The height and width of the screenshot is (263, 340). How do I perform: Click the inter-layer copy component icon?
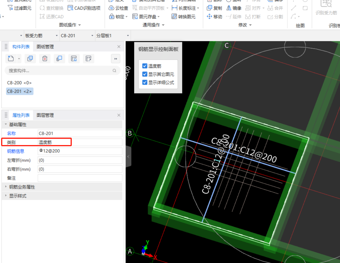(59, 59)
